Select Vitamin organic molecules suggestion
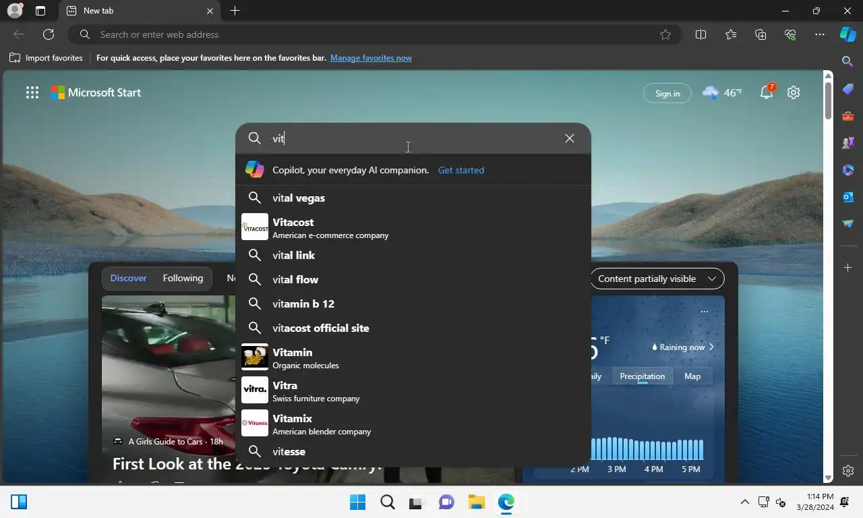 pos(413,357)
